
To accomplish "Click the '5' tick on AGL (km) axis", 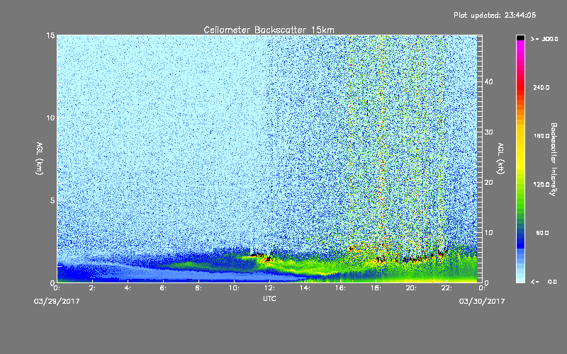I will [x=52, y=200].
